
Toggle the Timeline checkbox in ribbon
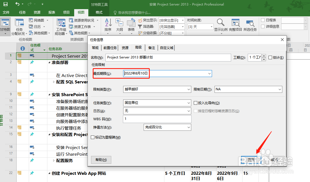click(x=263, y=20)
